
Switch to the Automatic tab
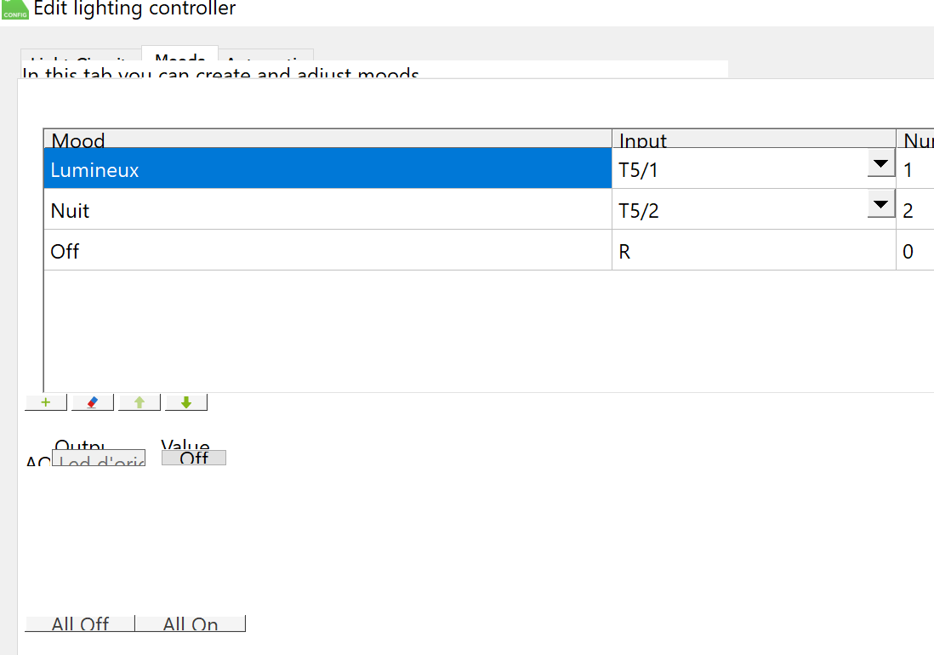pyautogui.click(x=266, y=60)
